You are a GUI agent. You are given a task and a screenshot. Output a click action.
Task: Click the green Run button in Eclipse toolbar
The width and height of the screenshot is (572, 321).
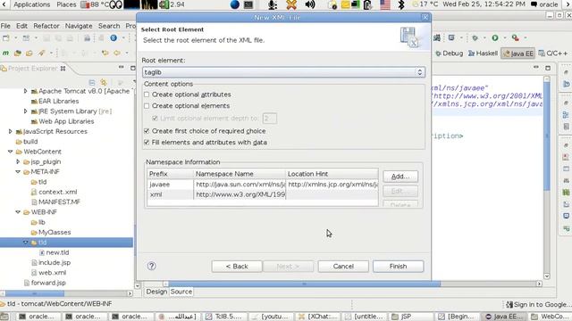[x=495, y=37]
